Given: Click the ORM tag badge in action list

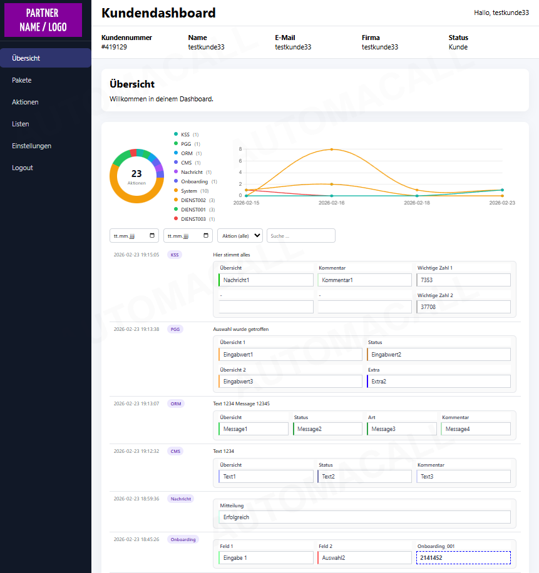Looking at the screenshot, I should 176,403.
